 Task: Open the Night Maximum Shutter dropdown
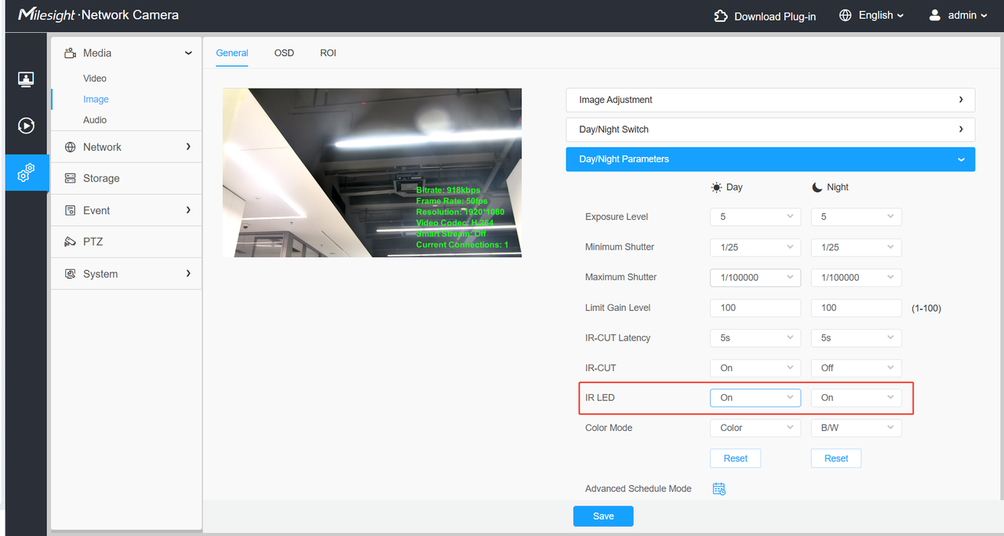coord(856,277)
